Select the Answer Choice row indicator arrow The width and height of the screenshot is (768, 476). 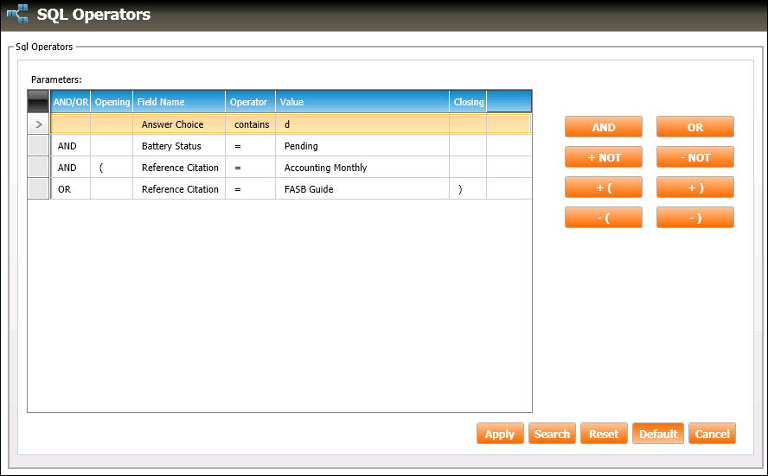click(39, 124)
